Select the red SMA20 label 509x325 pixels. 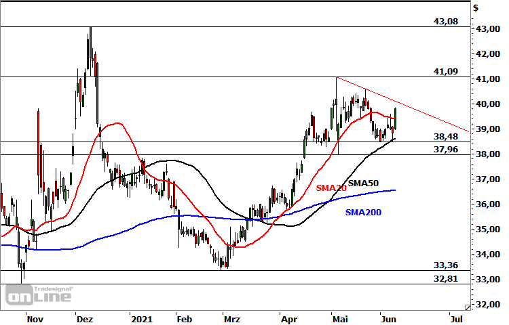tap(331, 188)
